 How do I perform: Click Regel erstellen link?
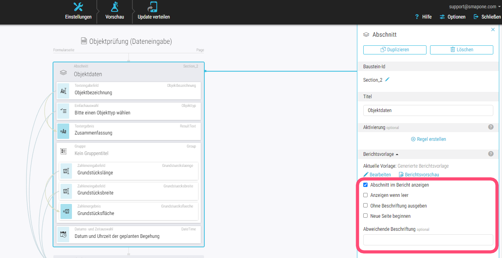[x=428, y=139]
